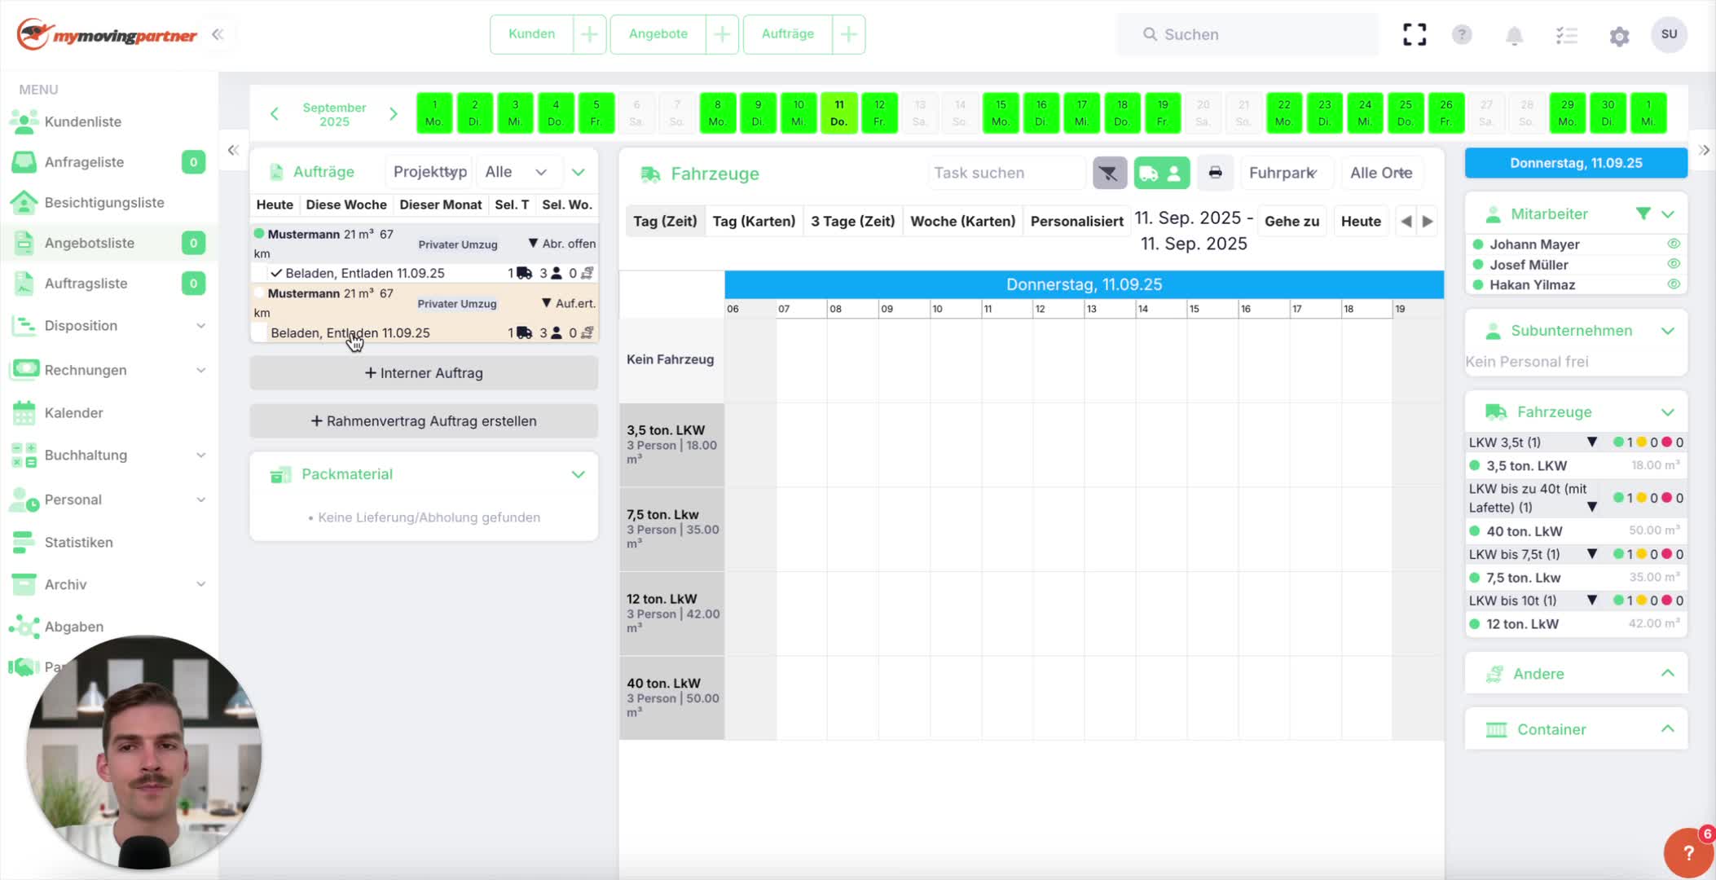Click Interner Auftrag button
The width and height of the screenshot is (1716, 880).
[x=424, y=373]
